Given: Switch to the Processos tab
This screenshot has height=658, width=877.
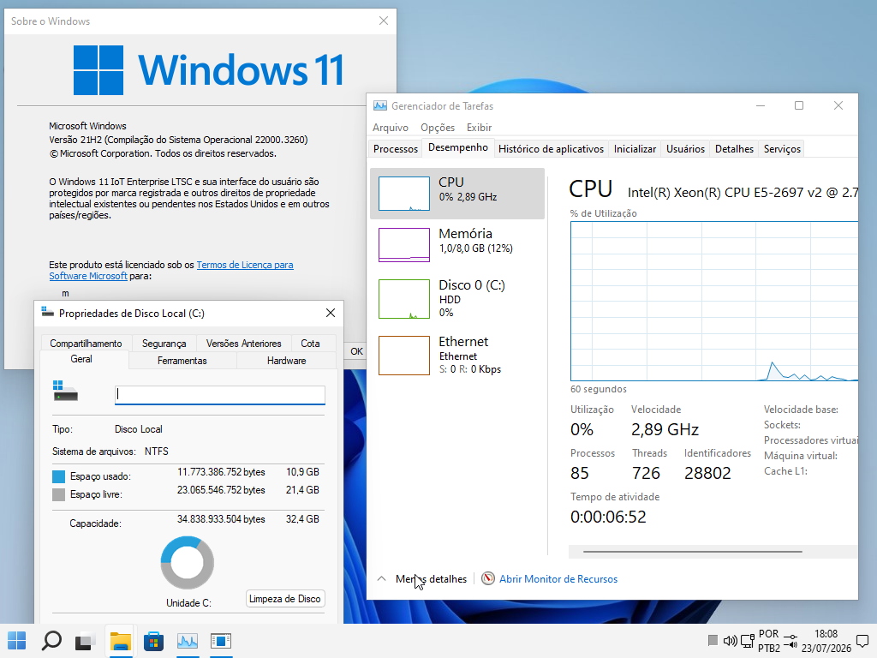Looking at the screenshot, I should (x=396, y=149).
